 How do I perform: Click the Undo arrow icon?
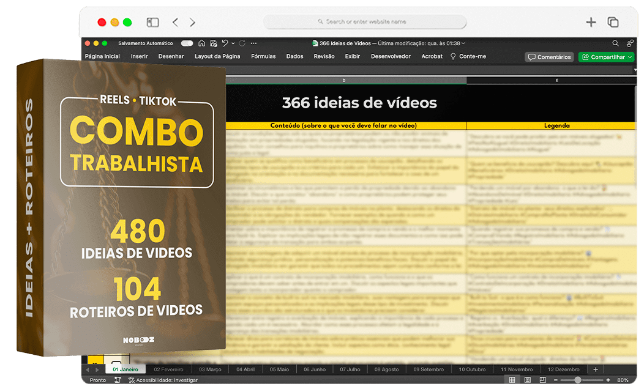[x=225, y=43]
